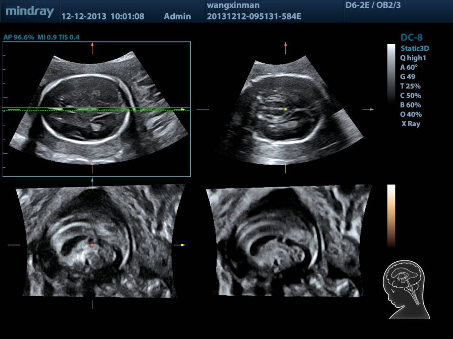The image size is (453, 339).
Task: Select the X Ray render mode label
Action: [x=410, y=124]
